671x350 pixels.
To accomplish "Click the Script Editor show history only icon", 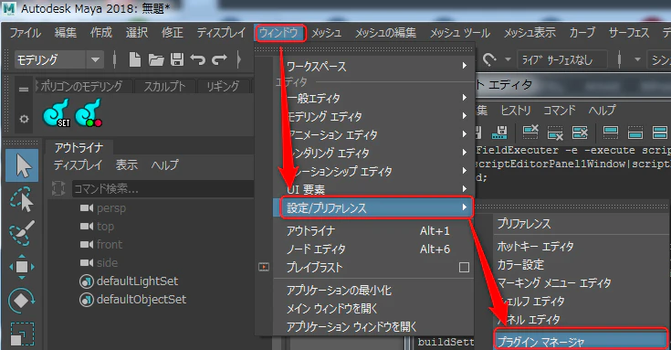I will pos(610,133).
